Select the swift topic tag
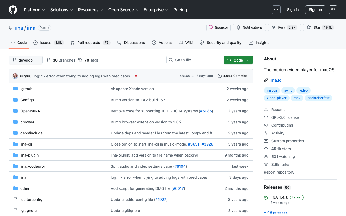 tap(288, 90)
